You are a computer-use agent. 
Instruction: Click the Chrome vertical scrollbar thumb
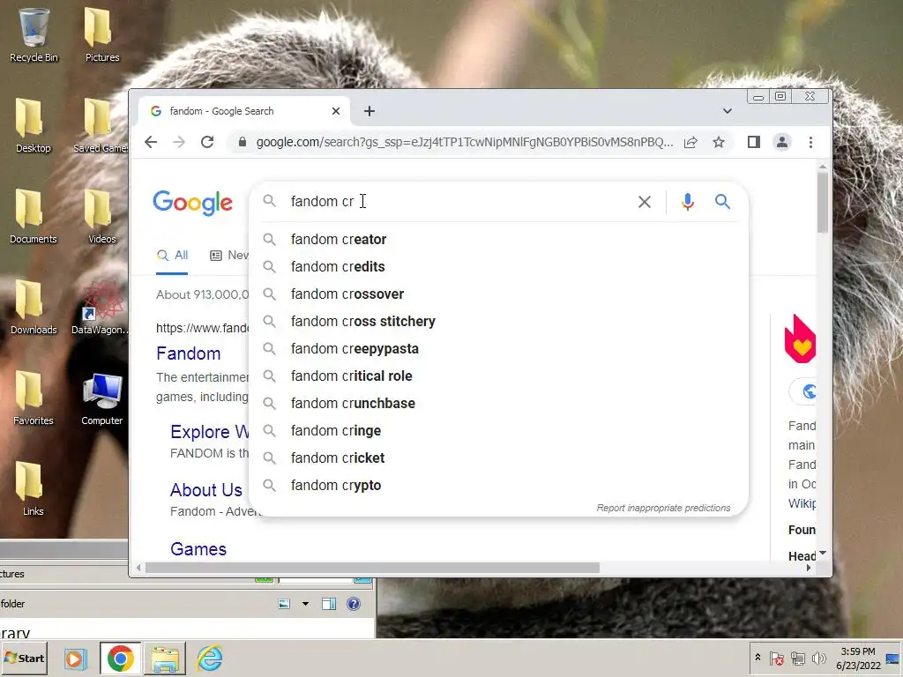coord(823,203)
